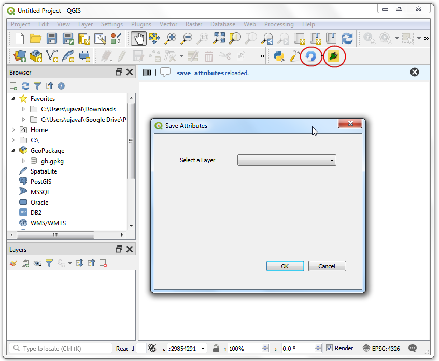Click the Plugin Reloader icon
Viewport: 439px width, 361px height.
tap(310, 56)
